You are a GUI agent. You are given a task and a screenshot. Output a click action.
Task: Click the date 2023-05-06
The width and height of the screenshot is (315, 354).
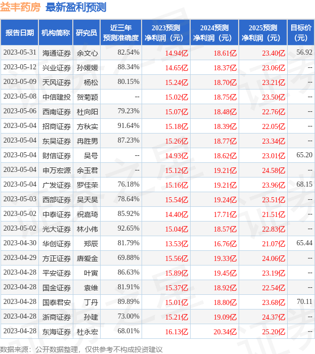pos(20,111)
